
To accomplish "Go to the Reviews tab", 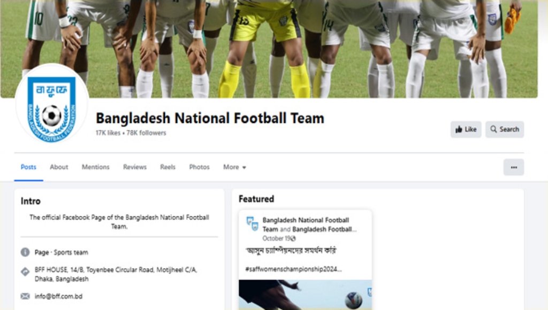I will pyautogui.click(x=134, y=167).
